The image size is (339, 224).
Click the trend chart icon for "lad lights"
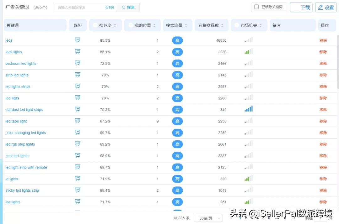click(x=78, y=202)
